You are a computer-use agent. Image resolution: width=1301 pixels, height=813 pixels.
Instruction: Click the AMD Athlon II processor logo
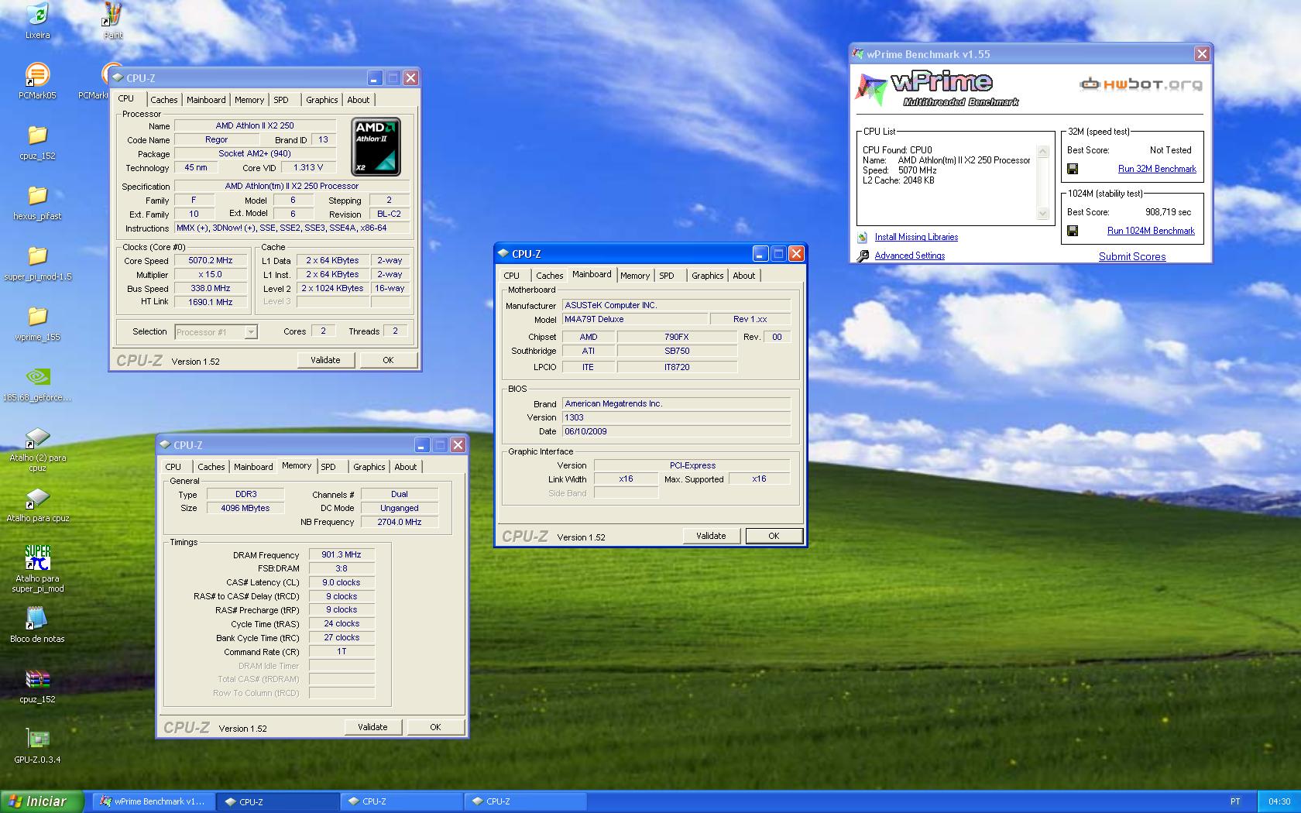click(376, 146)
